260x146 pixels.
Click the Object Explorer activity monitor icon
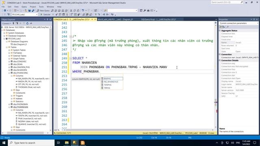(x=31, y=24)
